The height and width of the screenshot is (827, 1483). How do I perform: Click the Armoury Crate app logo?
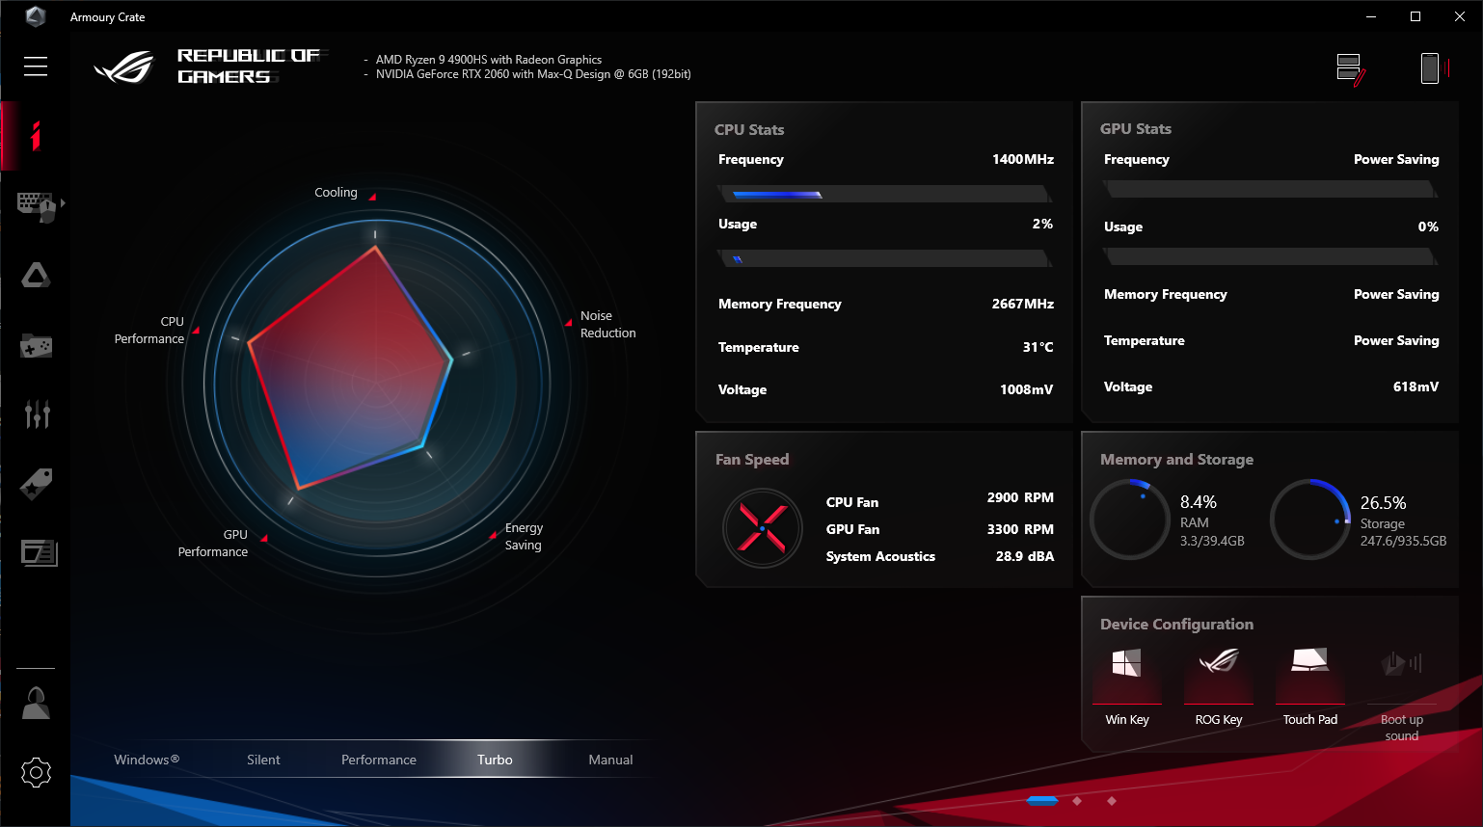click(36, 16)
